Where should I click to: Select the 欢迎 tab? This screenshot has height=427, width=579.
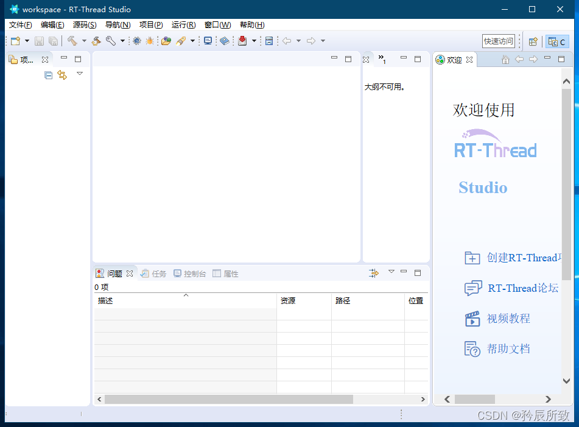pos(452,59)
